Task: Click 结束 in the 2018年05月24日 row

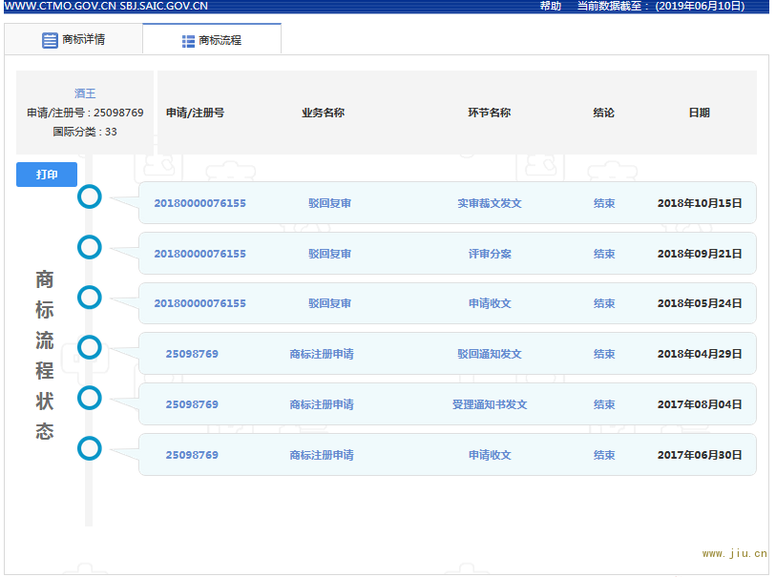Action: click(604, 303)
